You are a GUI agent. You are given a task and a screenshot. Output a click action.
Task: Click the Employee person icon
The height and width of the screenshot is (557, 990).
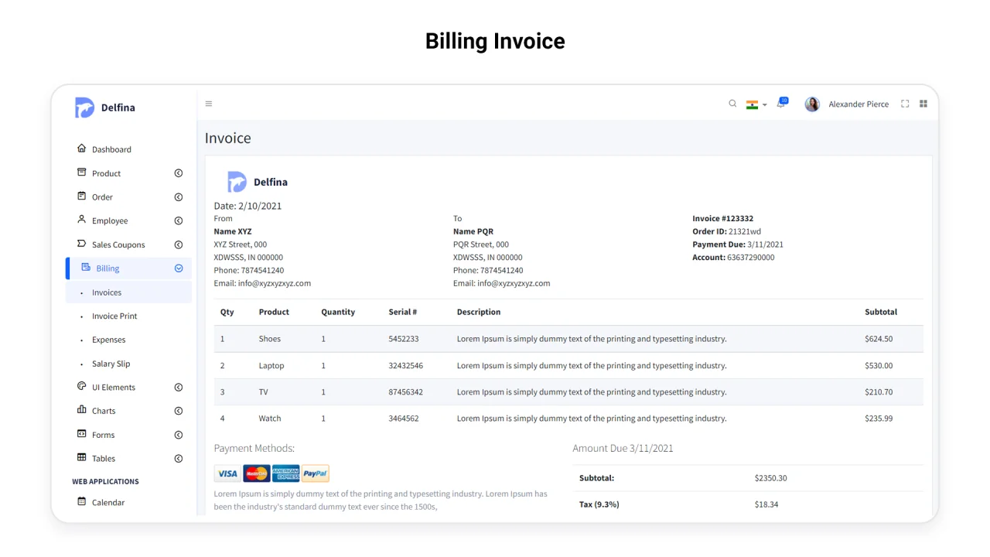[82, 220]
